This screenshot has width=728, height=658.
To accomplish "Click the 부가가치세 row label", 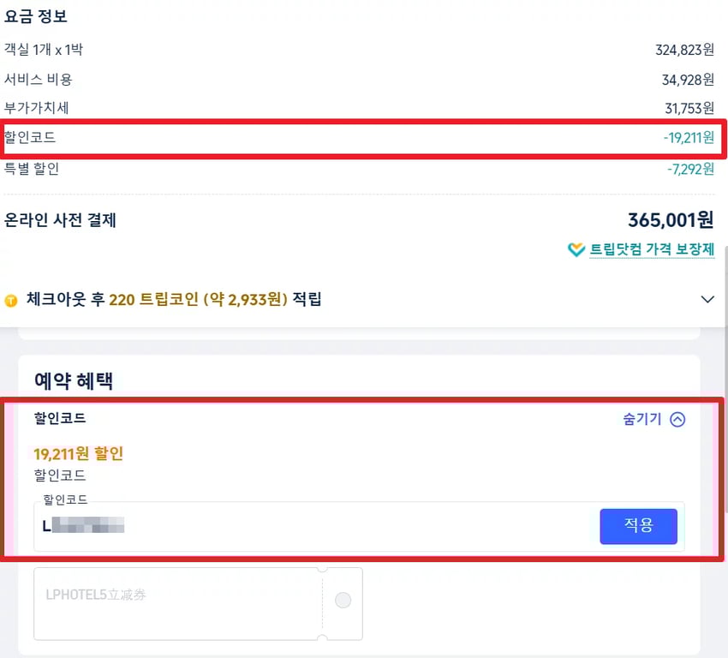I will click(x=37, y=108).
